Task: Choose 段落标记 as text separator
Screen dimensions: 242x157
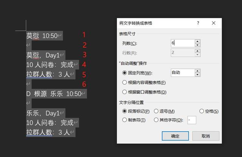Action: pyautogui.click(x=125, y=111)
